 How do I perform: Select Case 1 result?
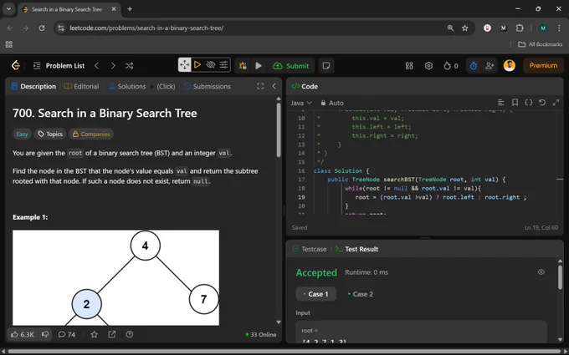315,294
